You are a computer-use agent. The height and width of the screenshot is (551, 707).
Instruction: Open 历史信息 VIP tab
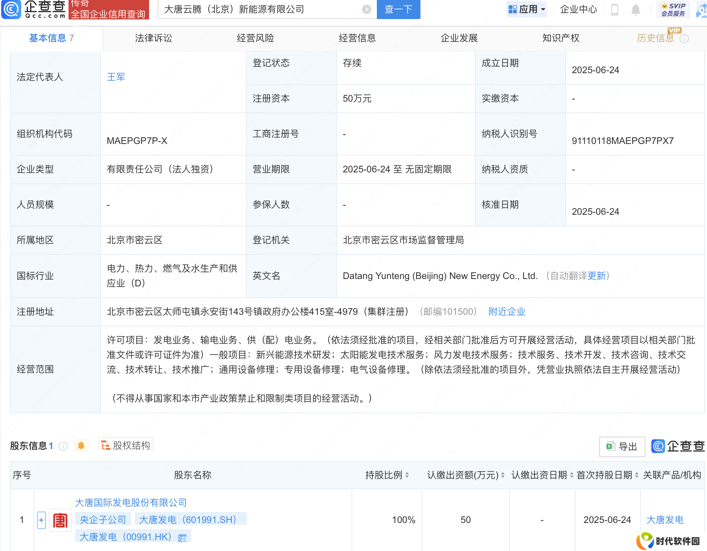click(656, 38)
